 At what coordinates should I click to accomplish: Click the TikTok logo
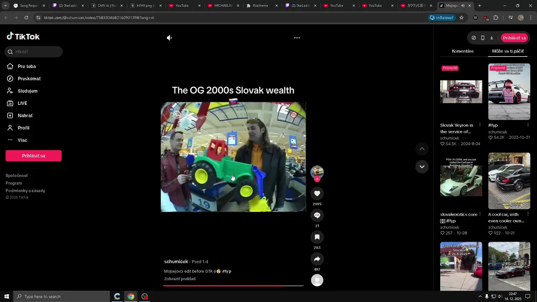[x=23, y=36]
